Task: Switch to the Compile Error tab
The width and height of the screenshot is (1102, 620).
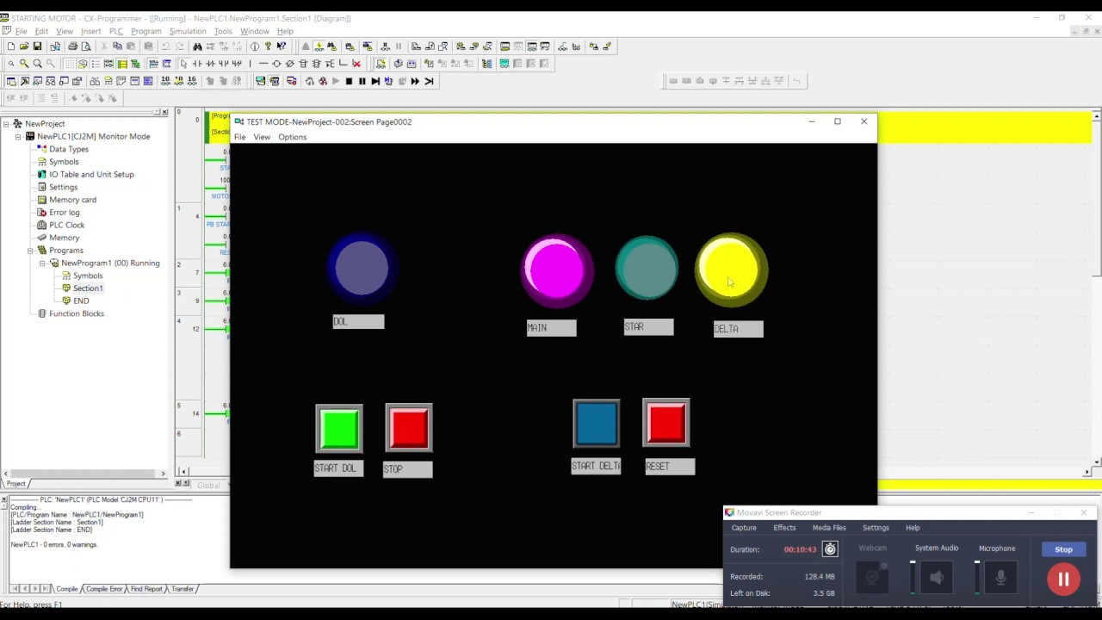Action: [103, 589]
